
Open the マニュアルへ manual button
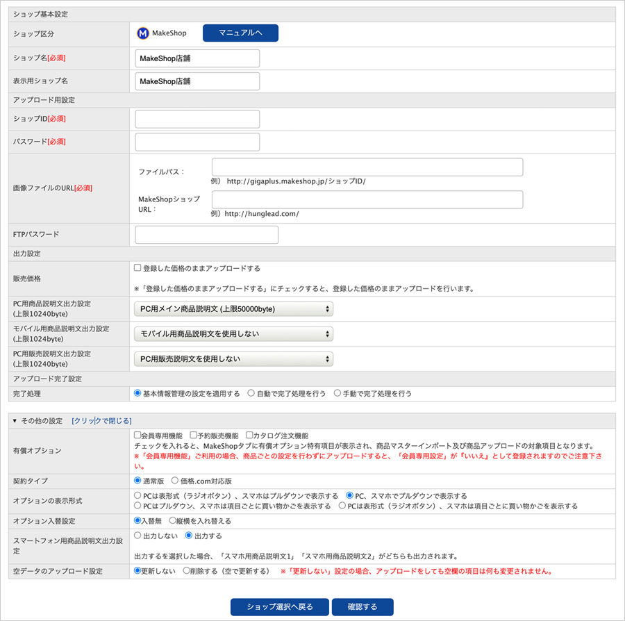240,33
